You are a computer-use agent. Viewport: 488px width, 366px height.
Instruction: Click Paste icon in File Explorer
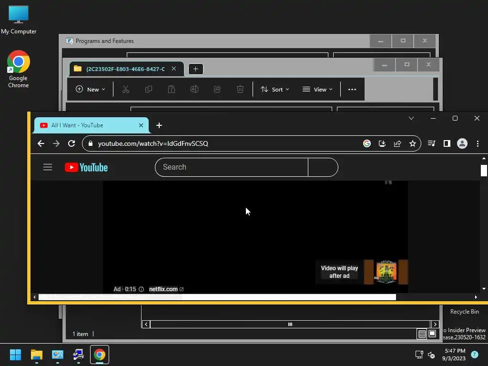pyautogui.click(x=172, y=89)
